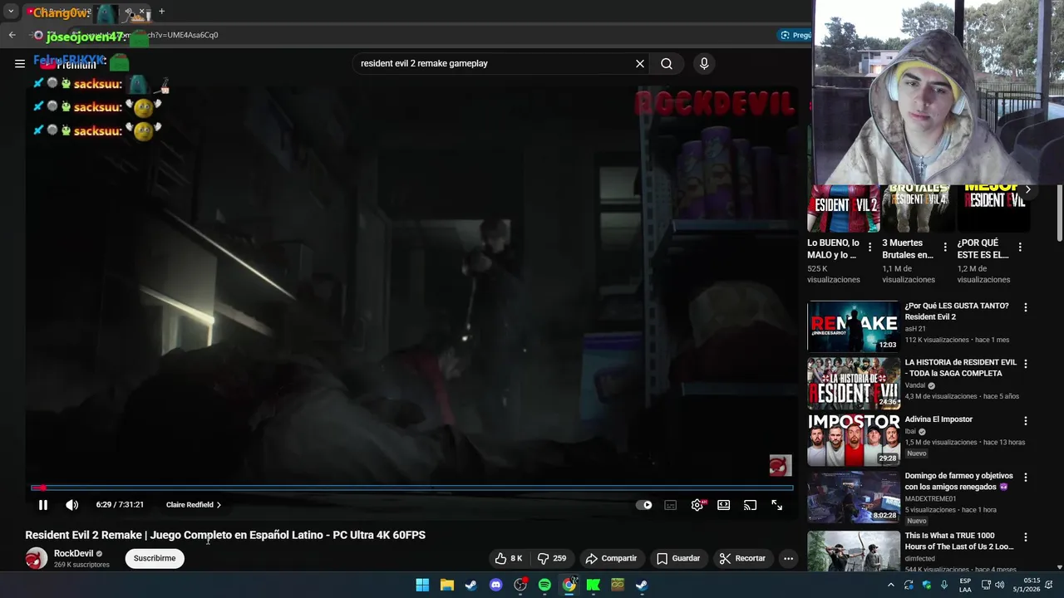Open the REMAKE ¿Innecesario? thumbnail
This screenshot has width=1064, height=598.
(854, 326)
